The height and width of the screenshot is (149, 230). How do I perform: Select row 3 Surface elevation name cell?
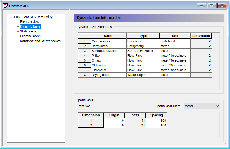pyautogui.click(x=108, y=51)
